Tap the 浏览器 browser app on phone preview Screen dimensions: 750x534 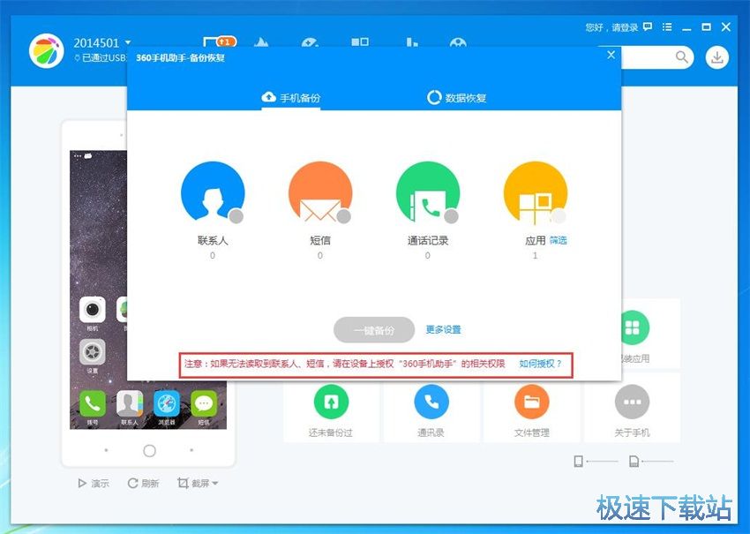(x=167, y=404)
